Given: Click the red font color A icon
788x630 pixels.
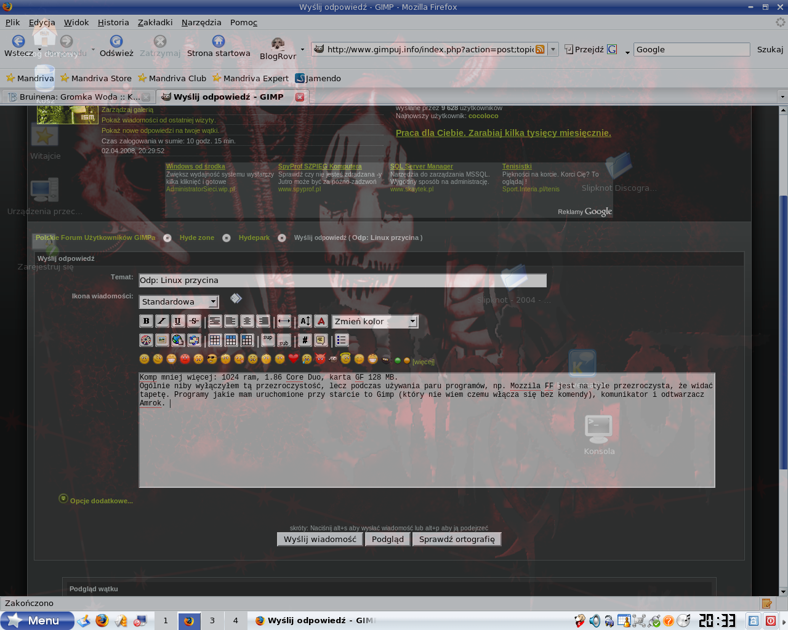Looking at the screenshot, I should coord(321,321).
